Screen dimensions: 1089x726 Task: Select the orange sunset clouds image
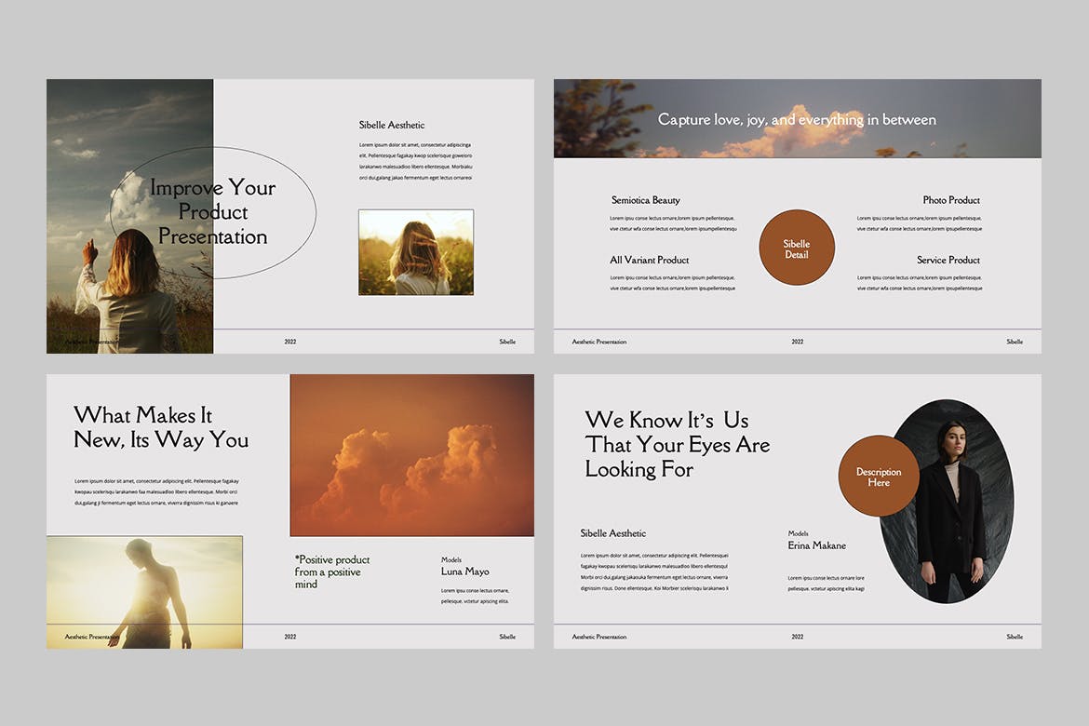coord(411,455)
